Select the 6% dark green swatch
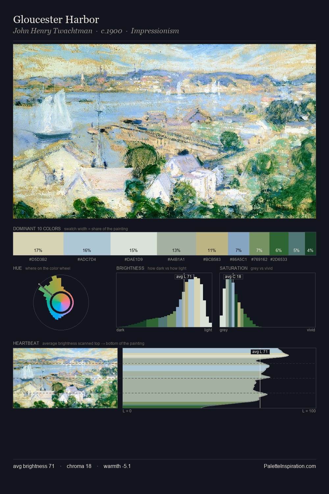This screenshot has width=329, height=494. coord(279,244)
